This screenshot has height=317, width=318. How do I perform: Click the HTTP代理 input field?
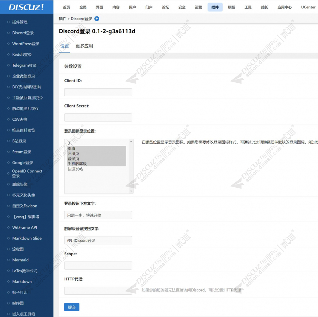[x=98, y=291]
